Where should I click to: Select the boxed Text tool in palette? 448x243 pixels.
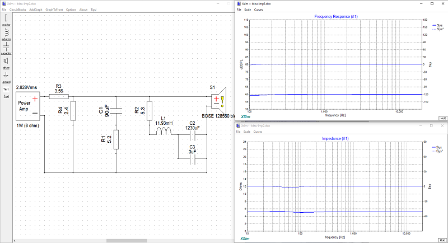[x=6, y=89]
